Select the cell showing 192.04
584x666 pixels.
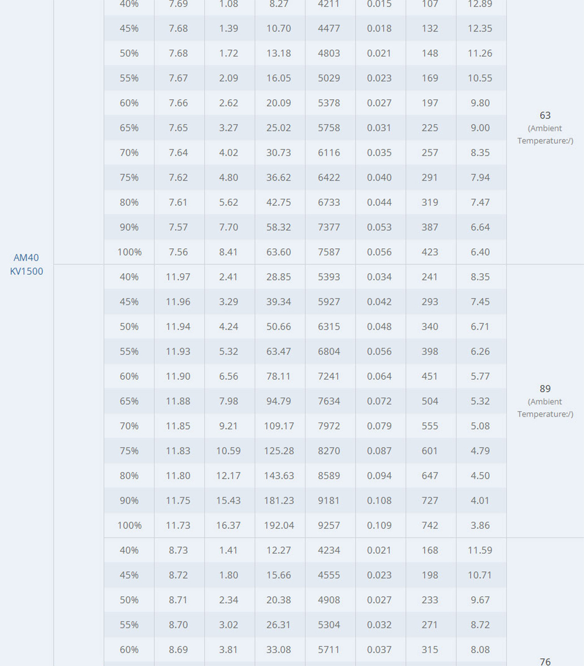(279, 525)
